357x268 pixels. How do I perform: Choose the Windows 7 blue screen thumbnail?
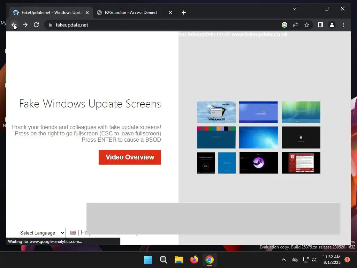[258, 137]
